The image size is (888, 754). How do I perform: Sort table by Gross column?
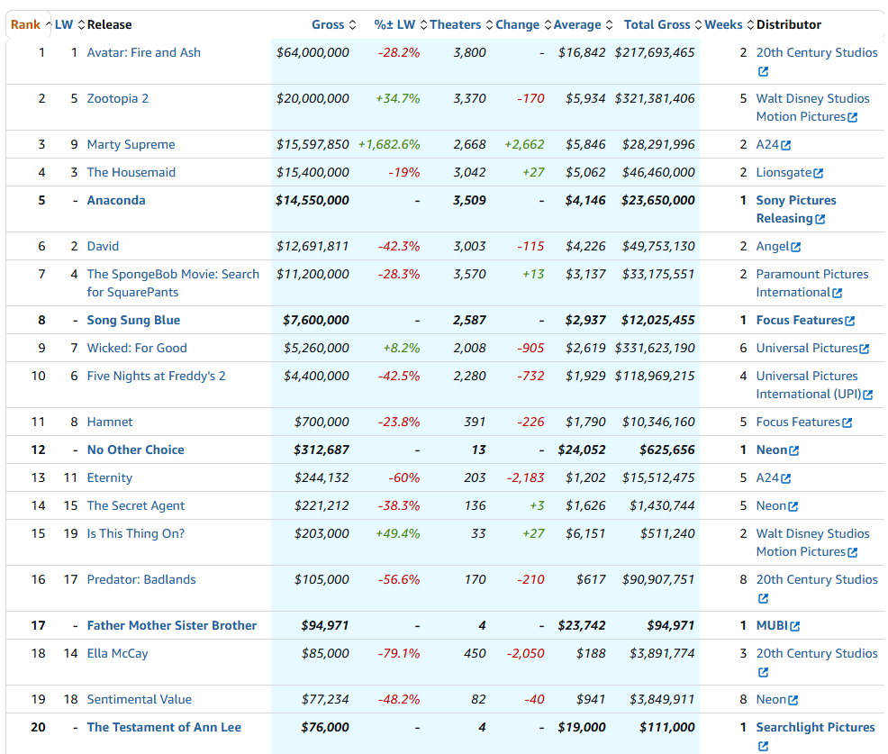(333, 24)
